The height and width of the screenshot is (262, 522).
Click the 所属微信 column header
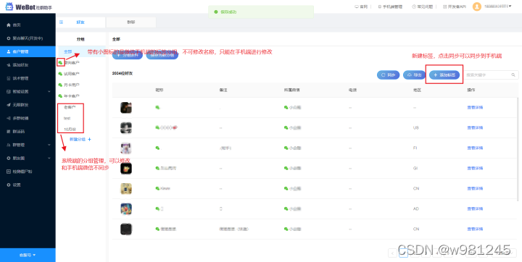[x=291, y=90]
